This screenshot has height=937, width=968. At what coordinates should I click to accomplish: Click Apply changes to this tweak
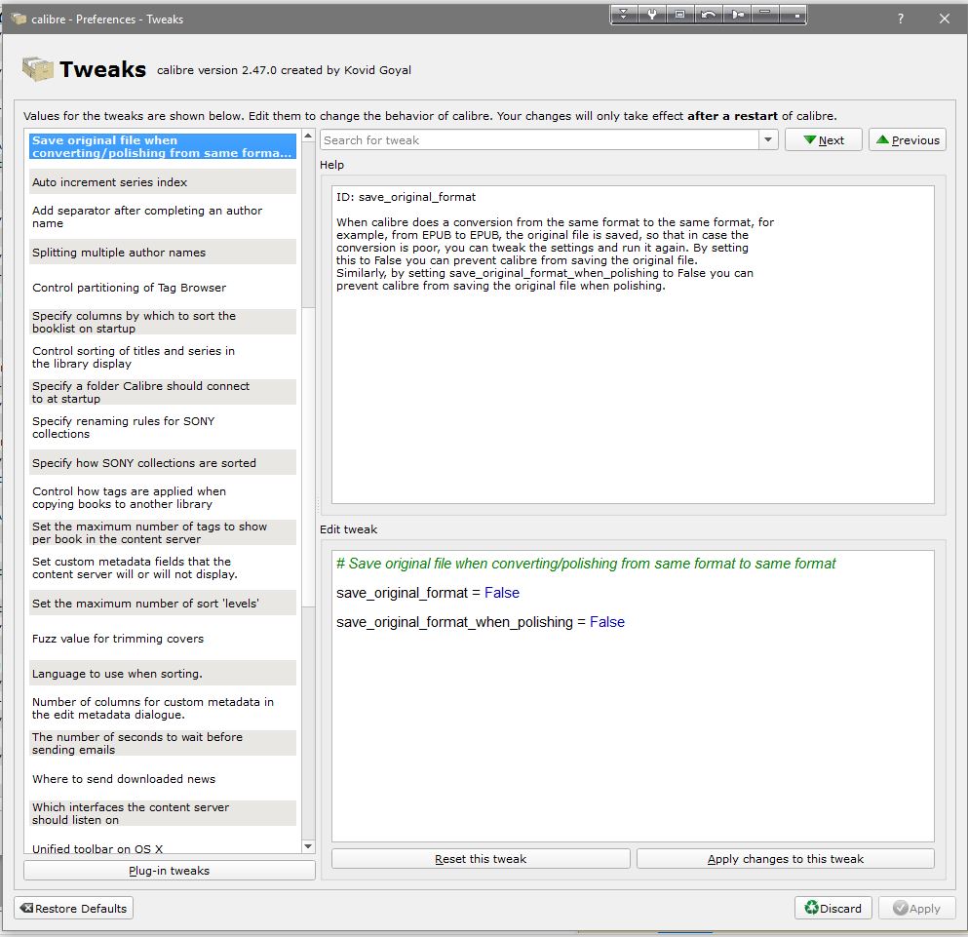786,859
